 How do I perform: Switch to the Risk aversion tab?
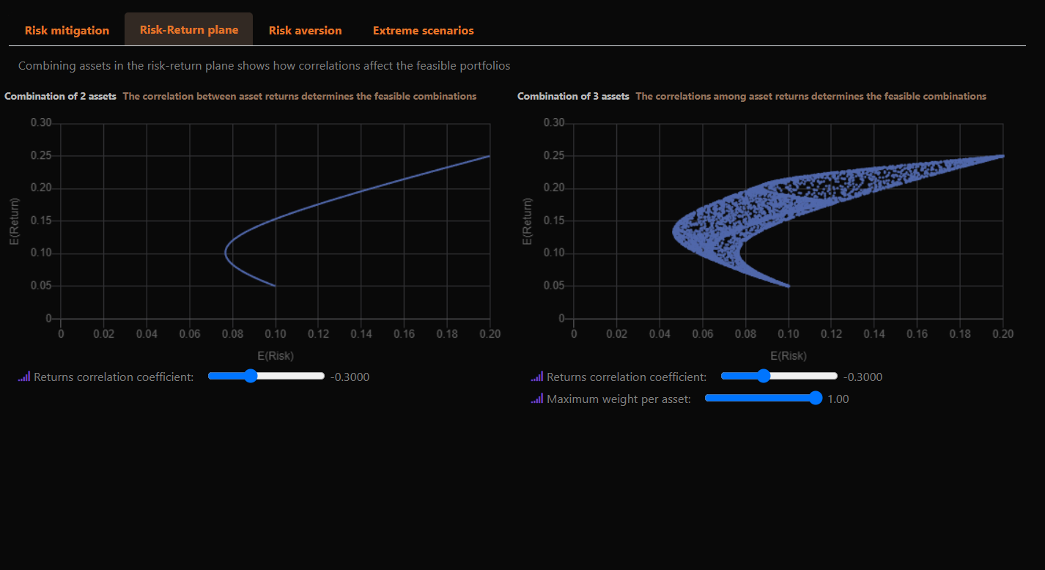point(305,30)
